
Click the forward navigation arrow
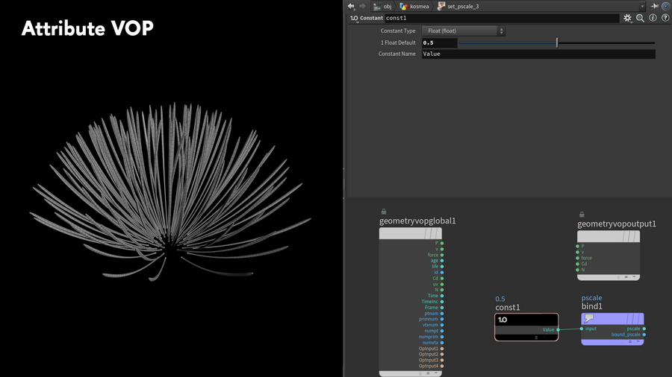[362, 6]
